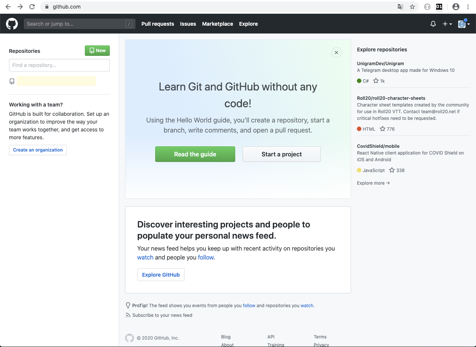
Task: Click the round extension icon beside star
Action: click(x=427, y=7)
